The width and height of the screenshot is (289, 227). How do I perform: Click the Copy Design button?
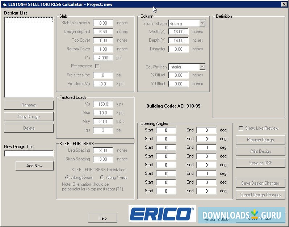tap(29, 117)
